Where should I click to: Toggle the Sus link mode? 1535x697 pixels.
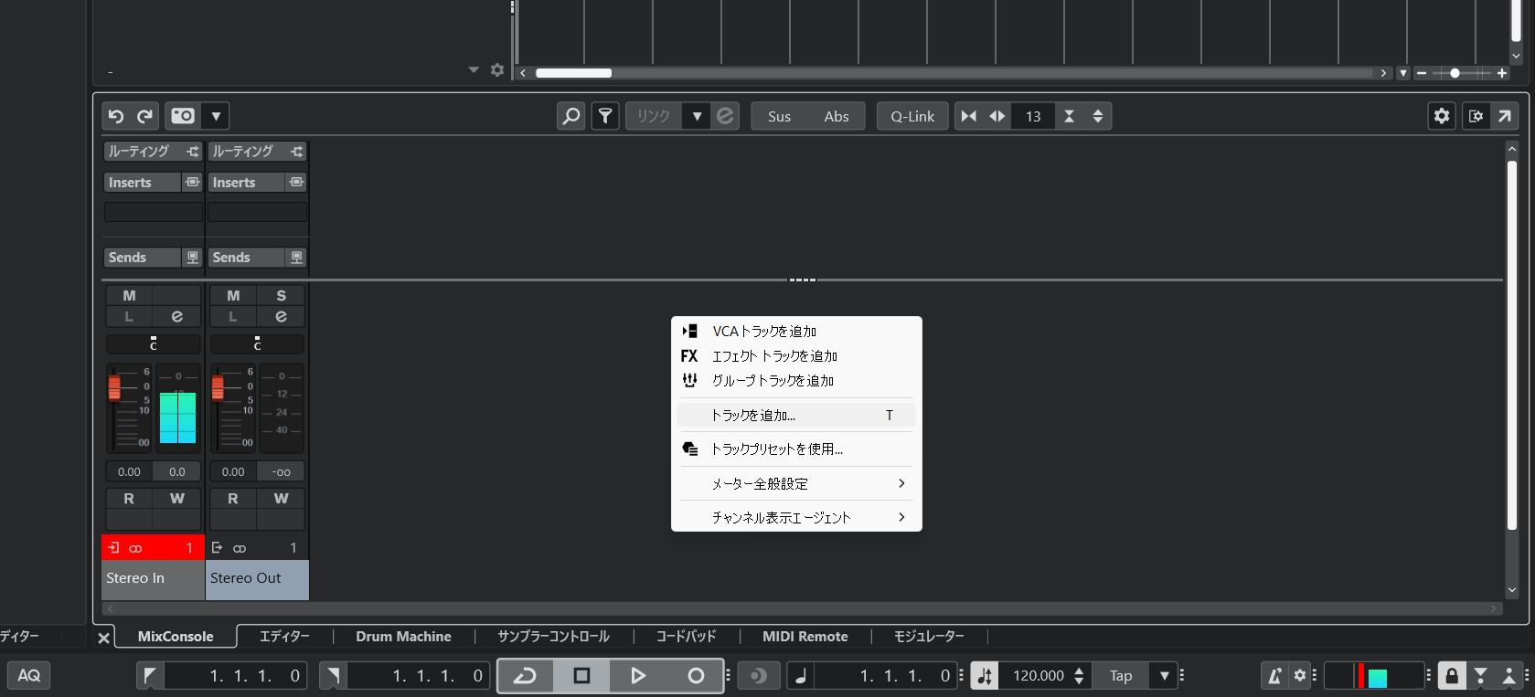point(780,116)
